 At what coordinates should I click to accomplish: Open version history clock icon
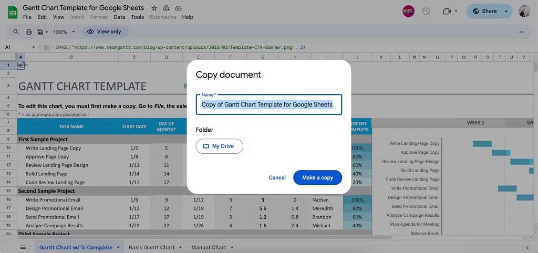tap(426, 12)
